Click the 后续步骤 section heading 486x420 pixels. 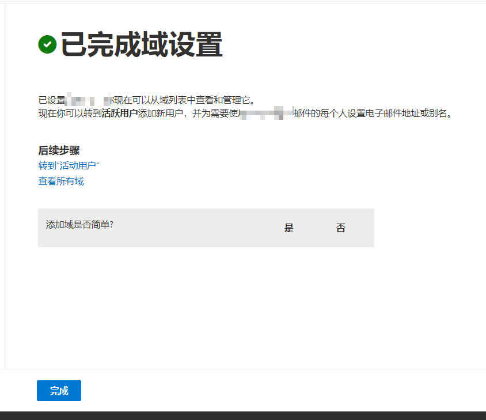point(59,151)
